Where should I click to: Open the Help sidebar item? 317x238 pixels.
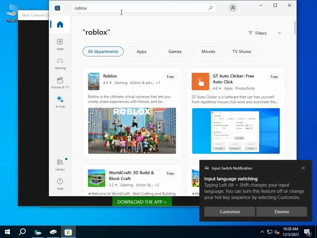tap(60, 184)
